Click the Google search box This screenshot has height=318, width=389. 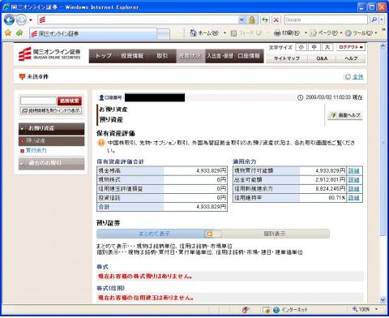326,19
